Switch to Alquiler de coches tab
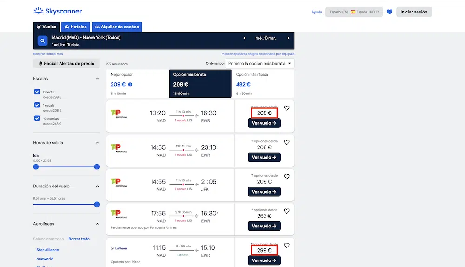The height and width of the screenshot is (267, 465). coord(117,27)
